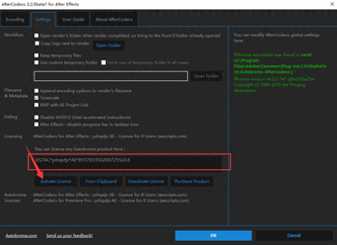This screenshot has height=245, width=337.
Task: Switch to the Encoding tab
Action: (15, 20)
